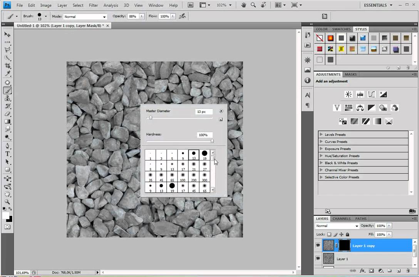
Task: Select the Horizontal Type tool
Action: (7, 154)
